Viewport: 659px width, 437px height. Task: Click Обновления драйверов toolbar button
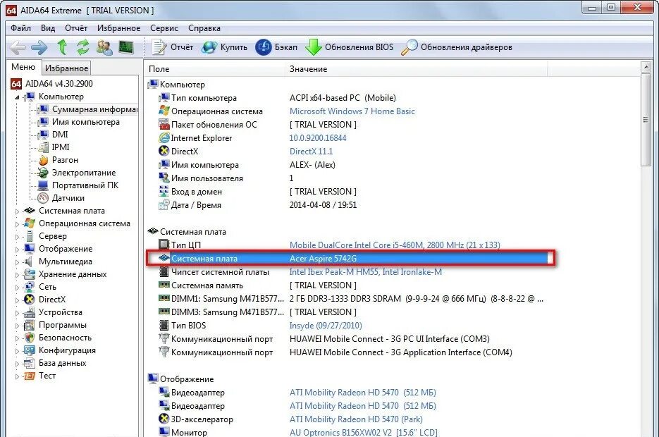click(x=457, y=47)
